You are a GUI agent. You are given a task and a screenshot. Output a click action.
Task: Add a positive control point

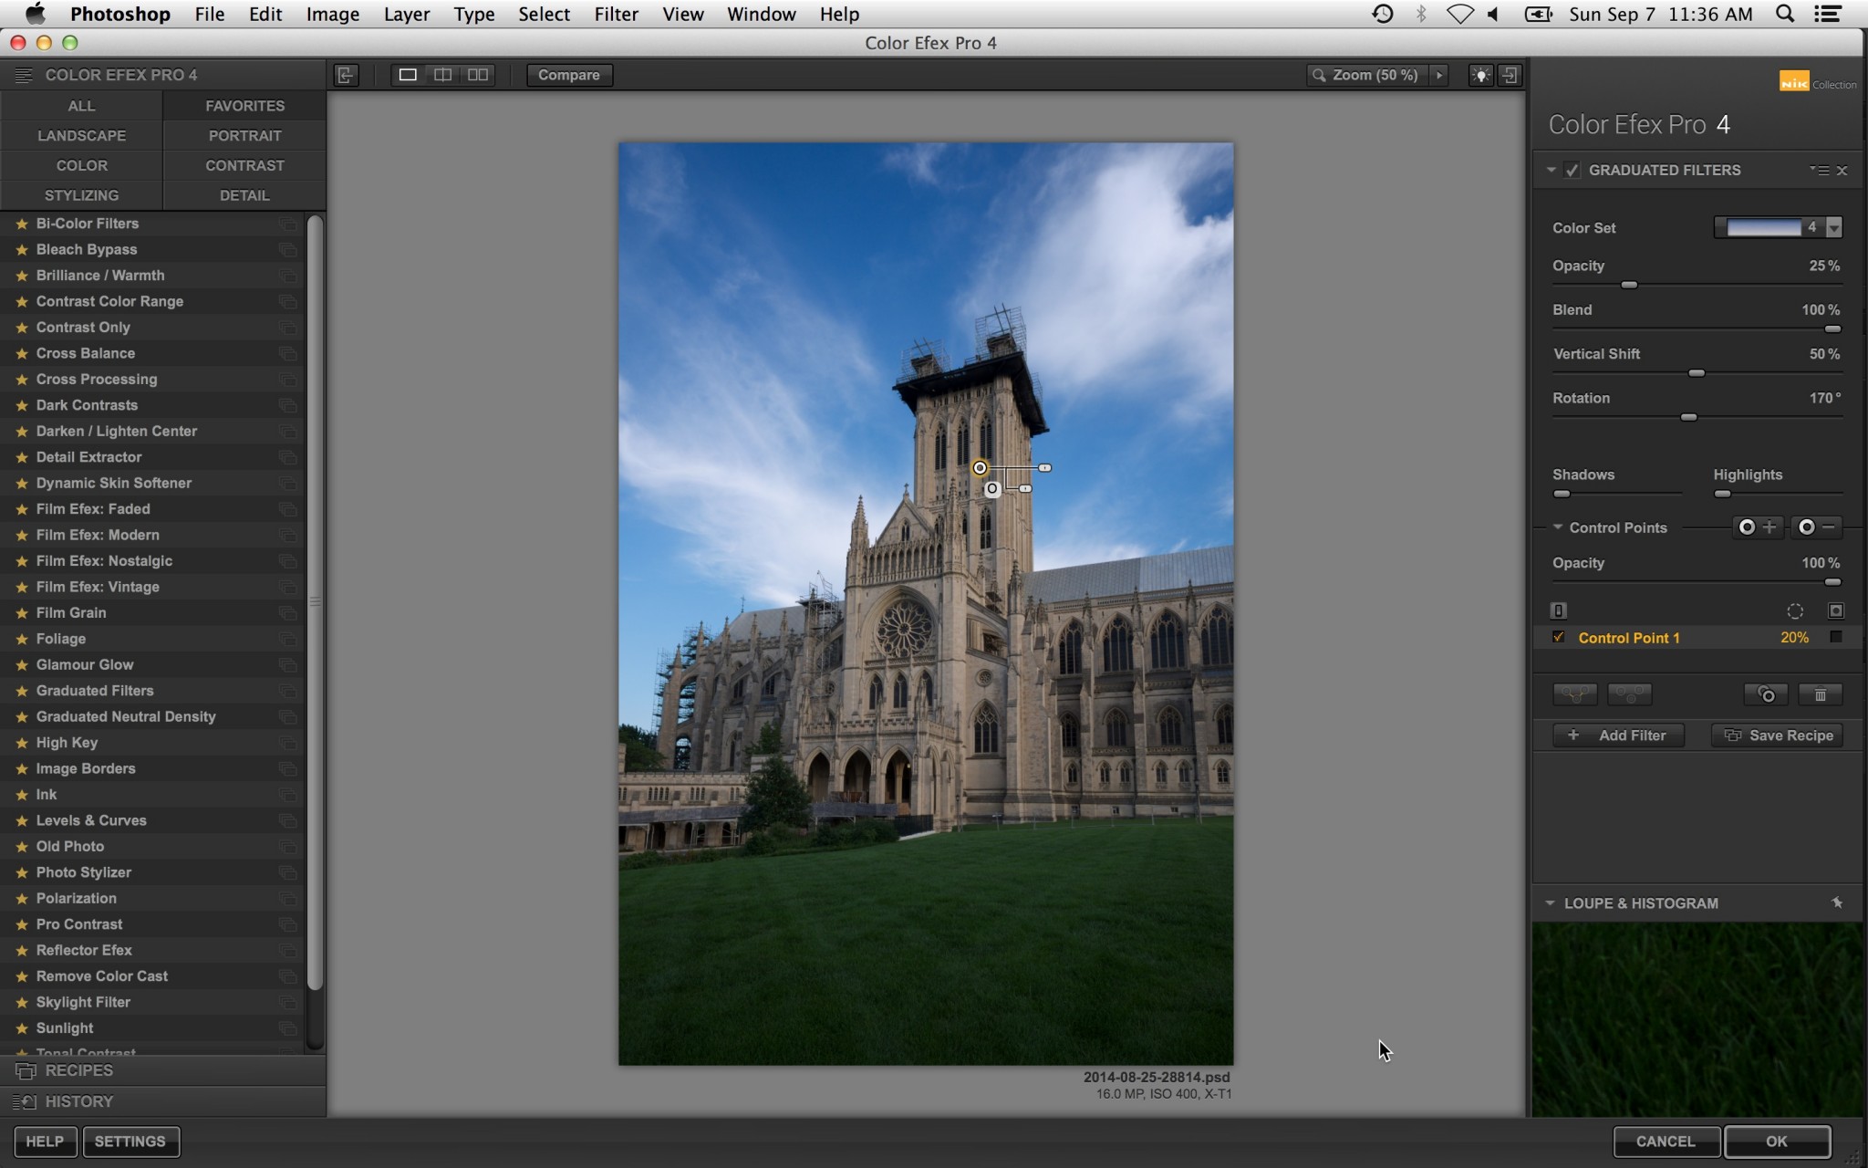1757,527
